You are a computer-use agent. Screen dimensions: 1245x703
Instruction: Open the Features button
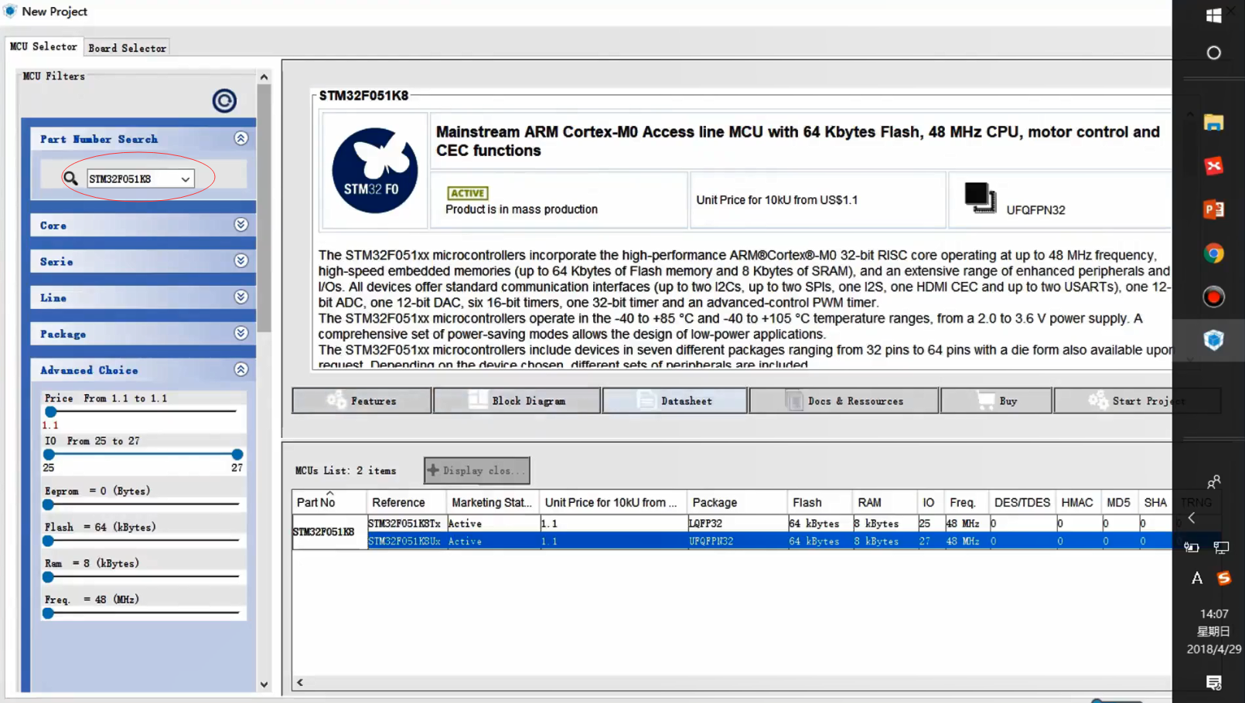tap(362, 401)
